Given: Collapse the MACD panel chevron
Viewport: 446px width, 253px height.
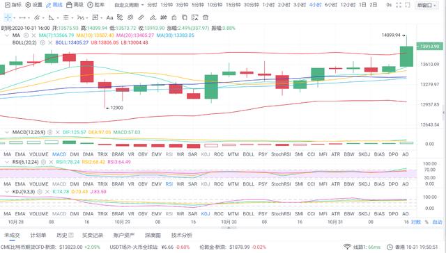Looking at the screenshot, I should click(7, 132).
